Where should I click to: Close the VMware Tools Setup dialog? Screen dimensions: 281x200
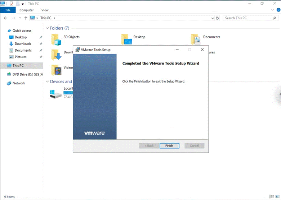point(202,50)
